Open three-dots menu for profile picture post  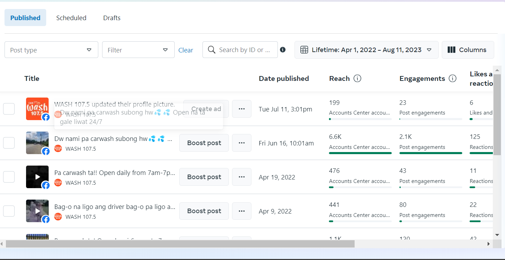242,109
